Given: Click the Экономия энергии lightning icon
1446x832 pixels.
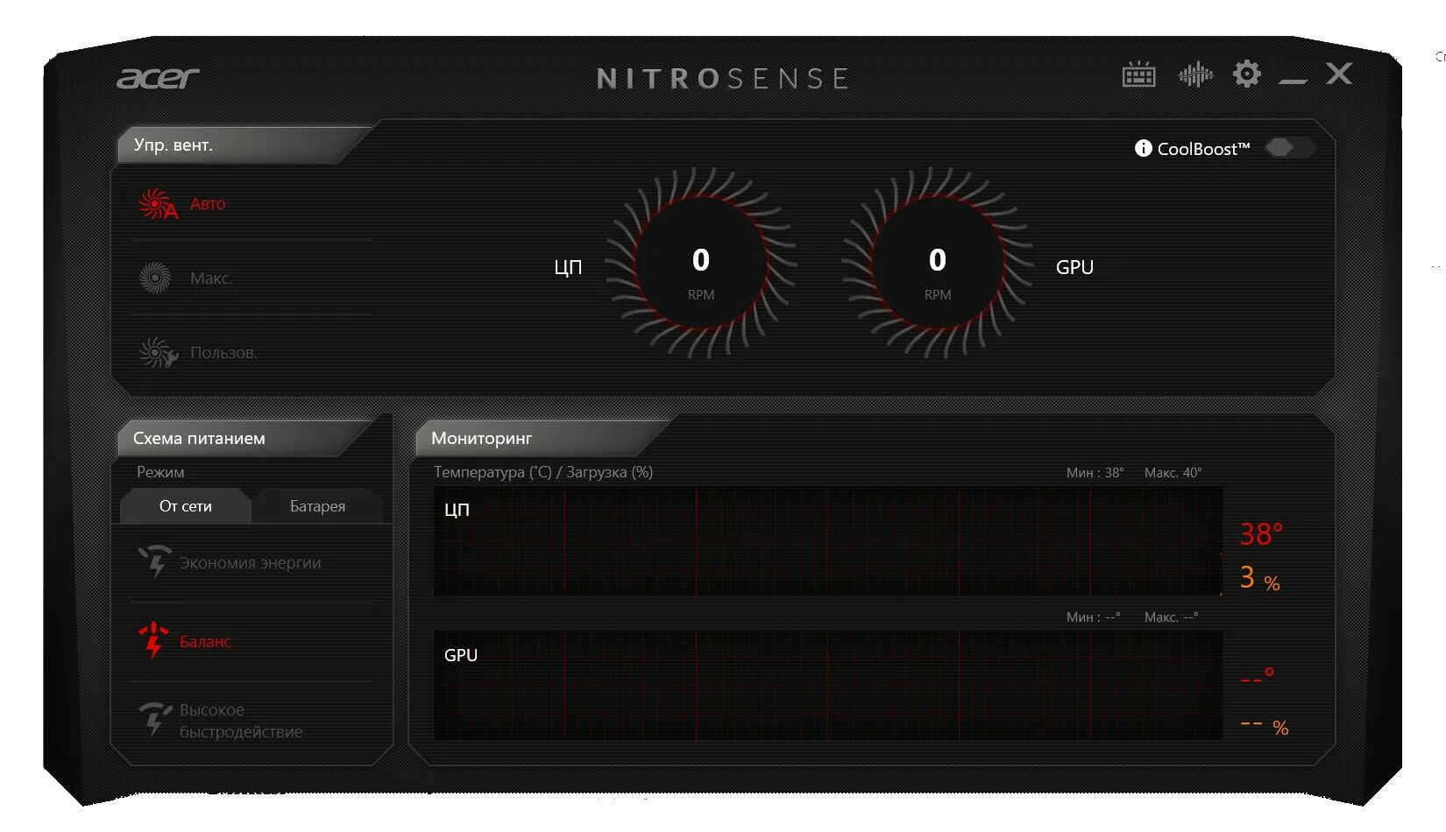Looking at the screenshot, I should tap(155, 561).
